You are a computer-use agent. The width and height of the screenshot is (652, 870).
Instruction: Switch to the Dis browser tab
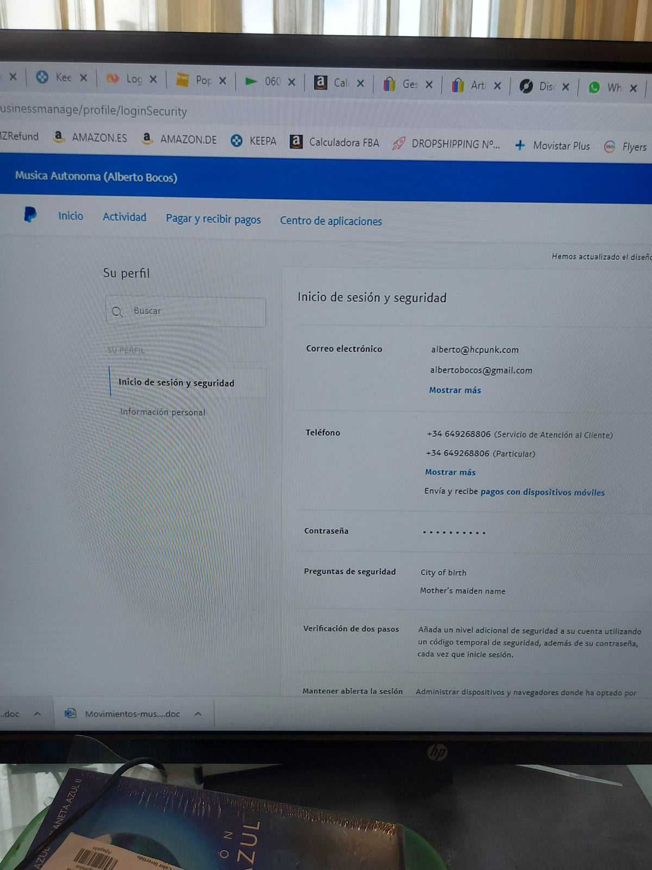point(537,86)
